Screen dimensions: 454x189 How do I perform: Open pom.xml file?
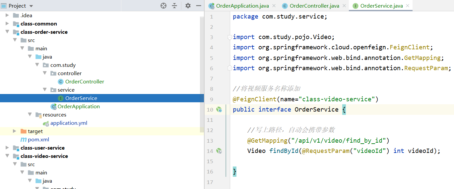38,139
